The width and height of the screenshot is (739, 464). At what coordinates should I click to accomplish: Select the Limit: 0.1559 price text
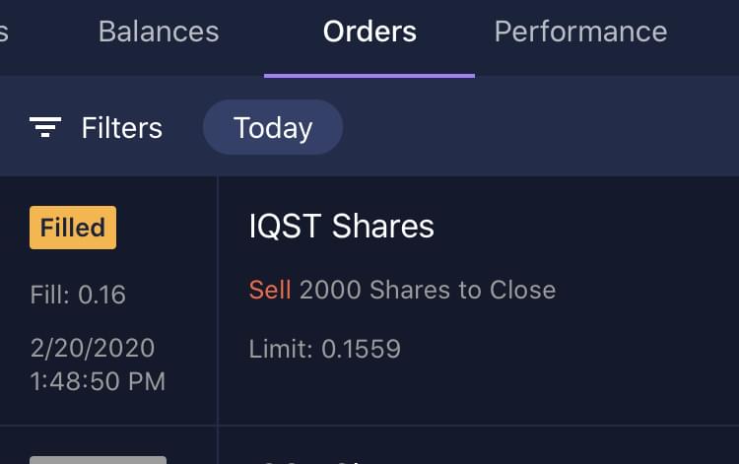click(x=325, y=349)
